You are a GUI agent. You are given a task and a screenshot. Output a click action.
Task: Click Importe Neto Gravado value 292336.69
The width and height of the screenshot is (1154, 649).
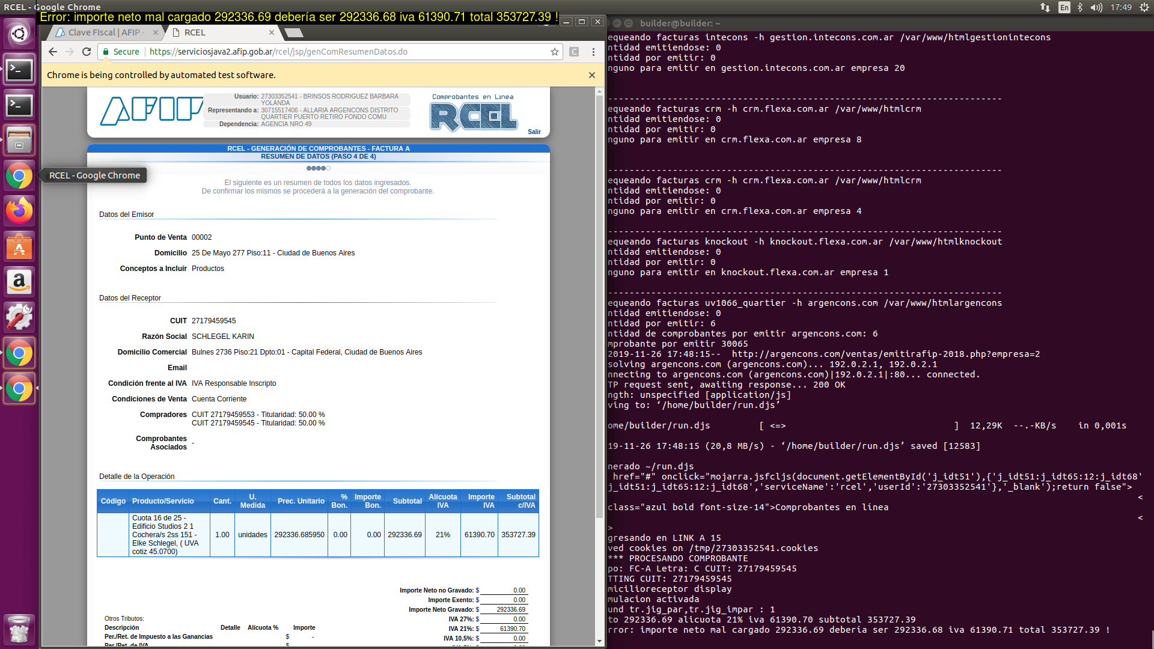coord(504,609)
